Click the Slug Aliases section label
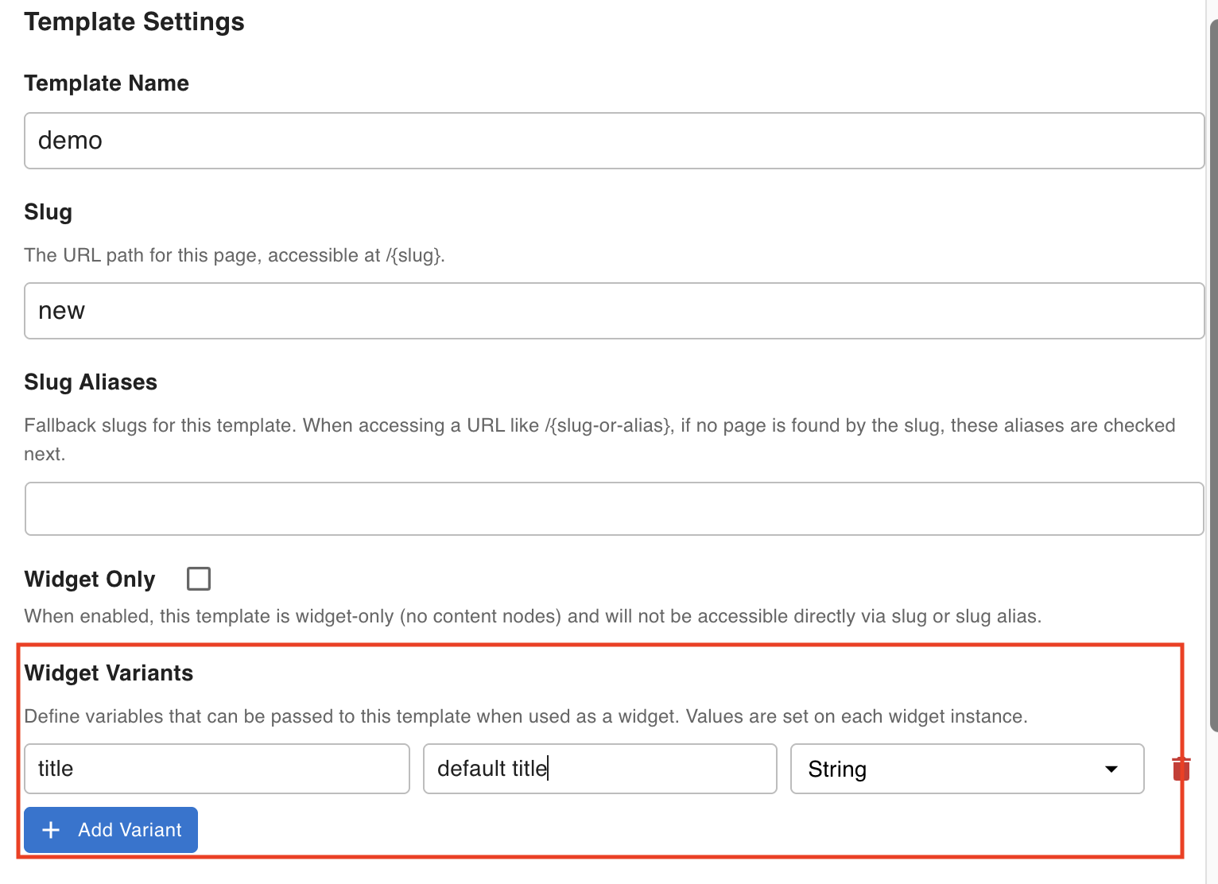This screenshot has height=884, width=1218. [x=91, y=382]
